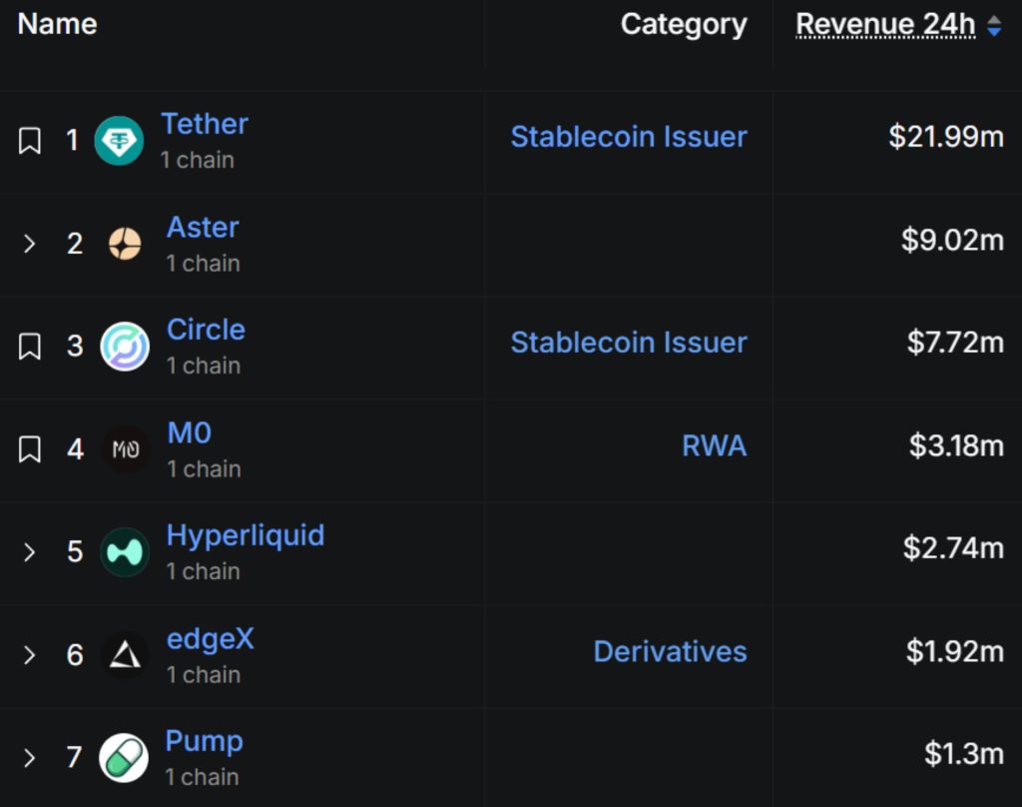Click the Category column header
Image resolution: width=1022 pixels, height=807 pixels.
pyautogui.click(x=684, y=24)
